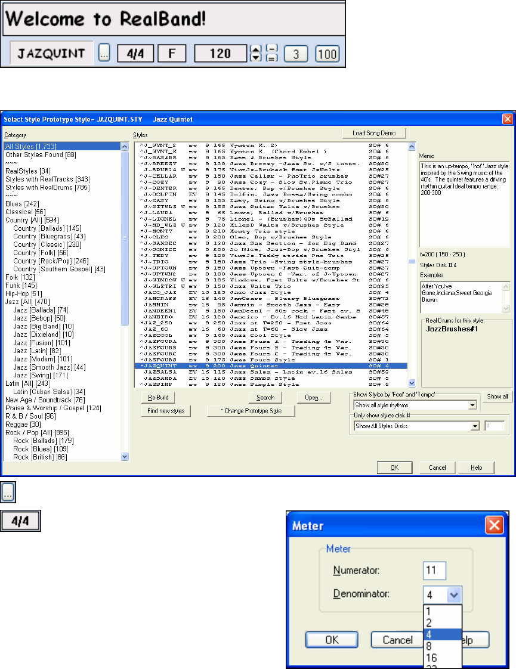Click the 100 button in the toolbar
The width and height of the screenshot is (516, 669).
tap(327, 54)
